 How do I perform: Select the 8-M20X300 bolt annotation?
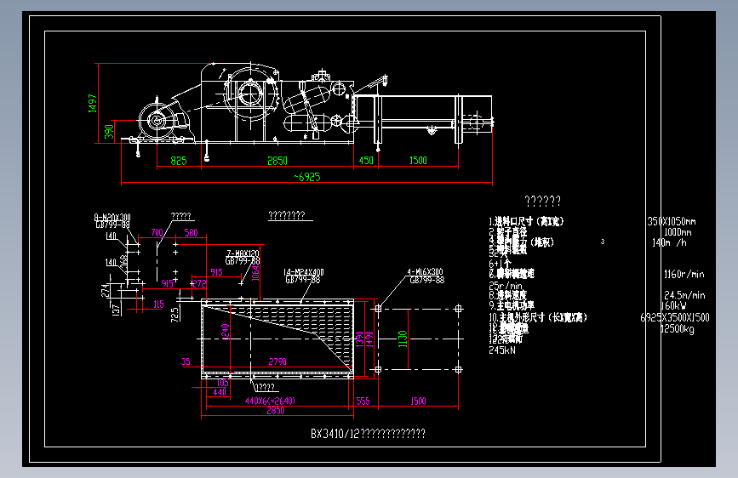[x=112, y=218]
